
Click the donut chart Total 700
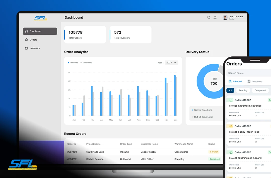pos(214,81)
